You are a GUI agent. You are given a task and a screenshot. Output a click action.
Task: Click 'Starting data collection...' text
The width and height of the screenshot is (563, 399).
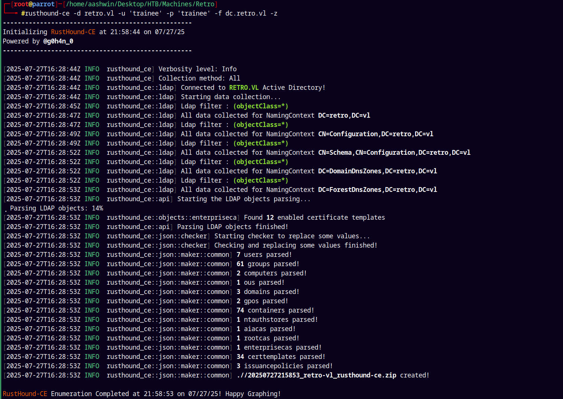231,97
